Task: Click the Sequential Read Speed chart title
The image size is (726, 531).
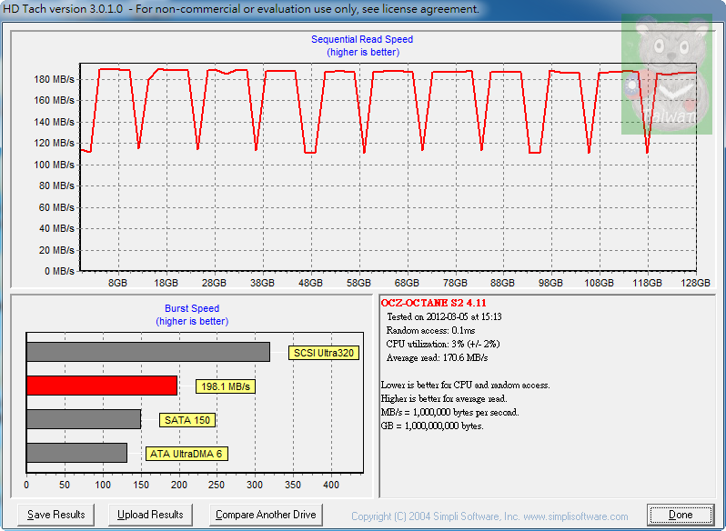Action: coord(362,40)
